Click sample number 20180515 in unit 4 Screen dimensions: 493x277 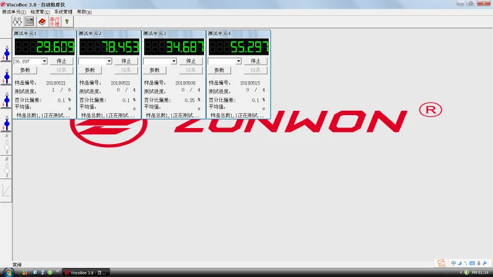[250, 83]
